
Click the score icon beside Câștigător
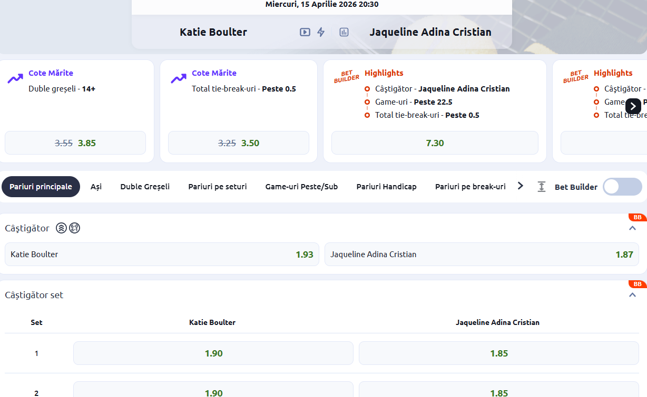tap(75, 228)
